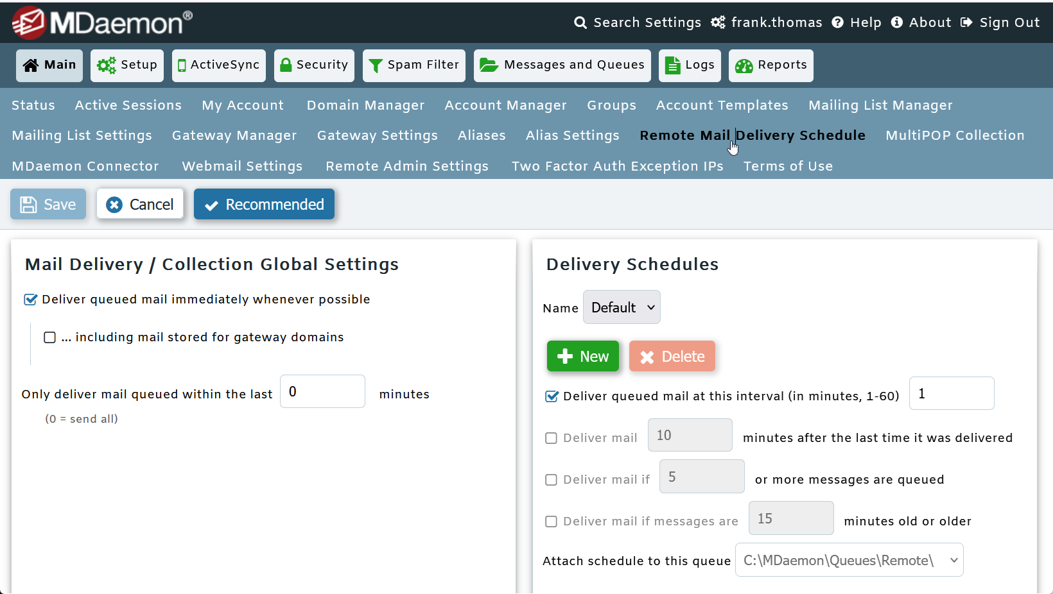Open My Account page
Image resolution: width=1053 pixels, height=594 pixels.
point(243,105)
